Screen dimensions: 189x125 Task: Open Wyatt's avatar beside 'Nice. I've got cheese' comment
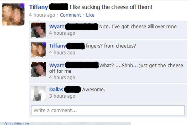point(38,30)
